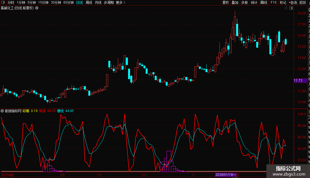Open 多周期 multi-period view
This screenshot has height=178, width=310.
(109, 2)
